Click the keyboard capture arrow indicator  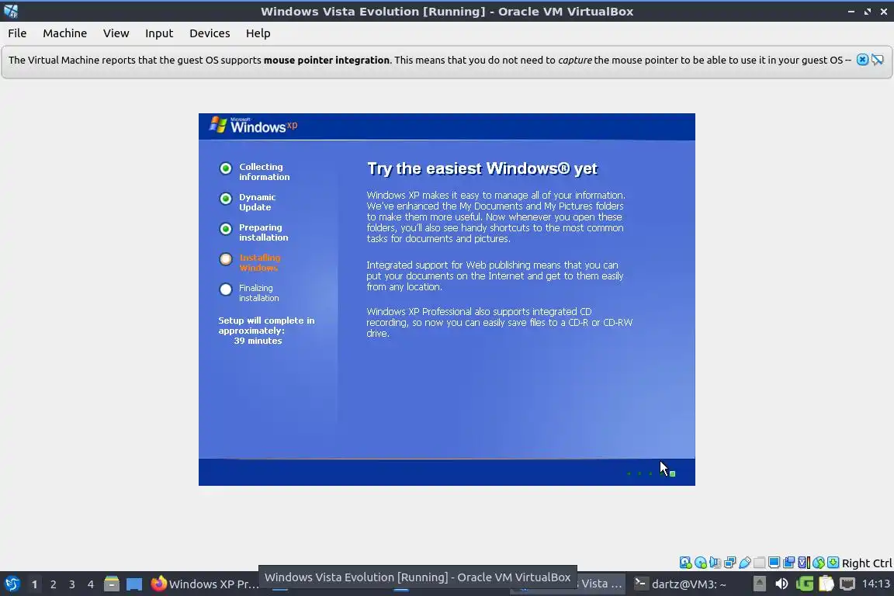tap(833, 563)
